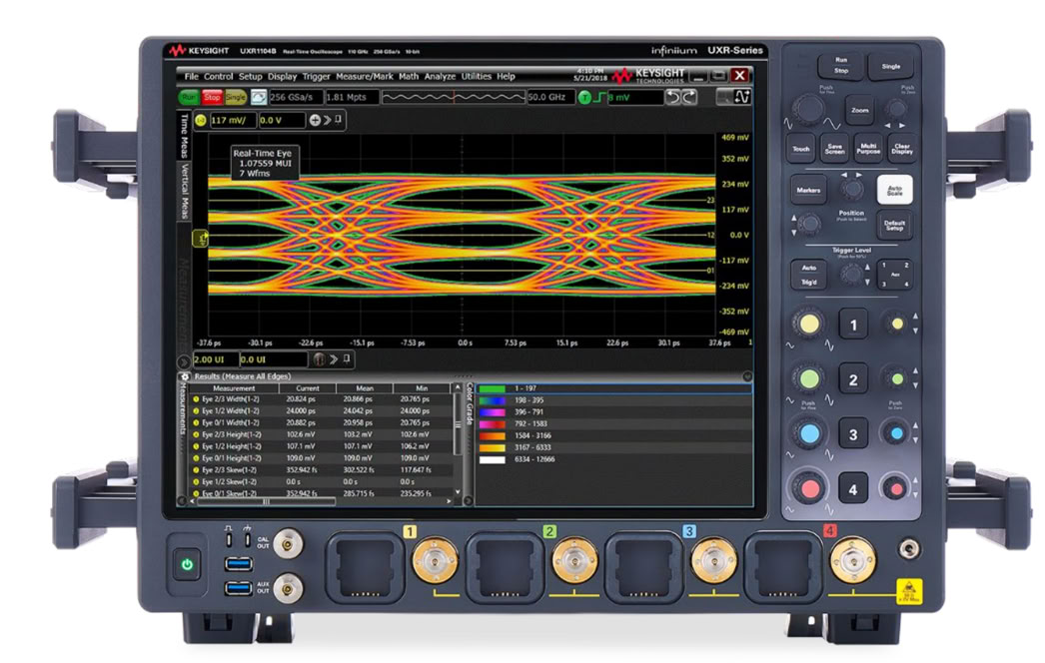
Task: Select the Eye 2/3 Skew(1-2) row
Action: coord(322,470)
